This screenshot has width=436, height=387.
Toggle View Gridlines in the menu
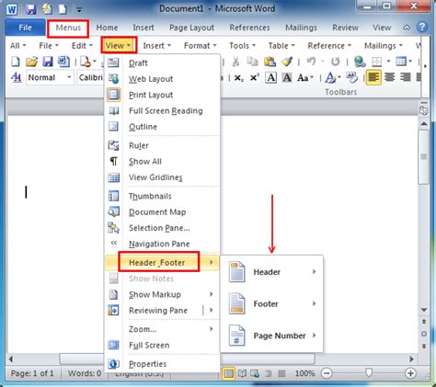coord(163,177)
